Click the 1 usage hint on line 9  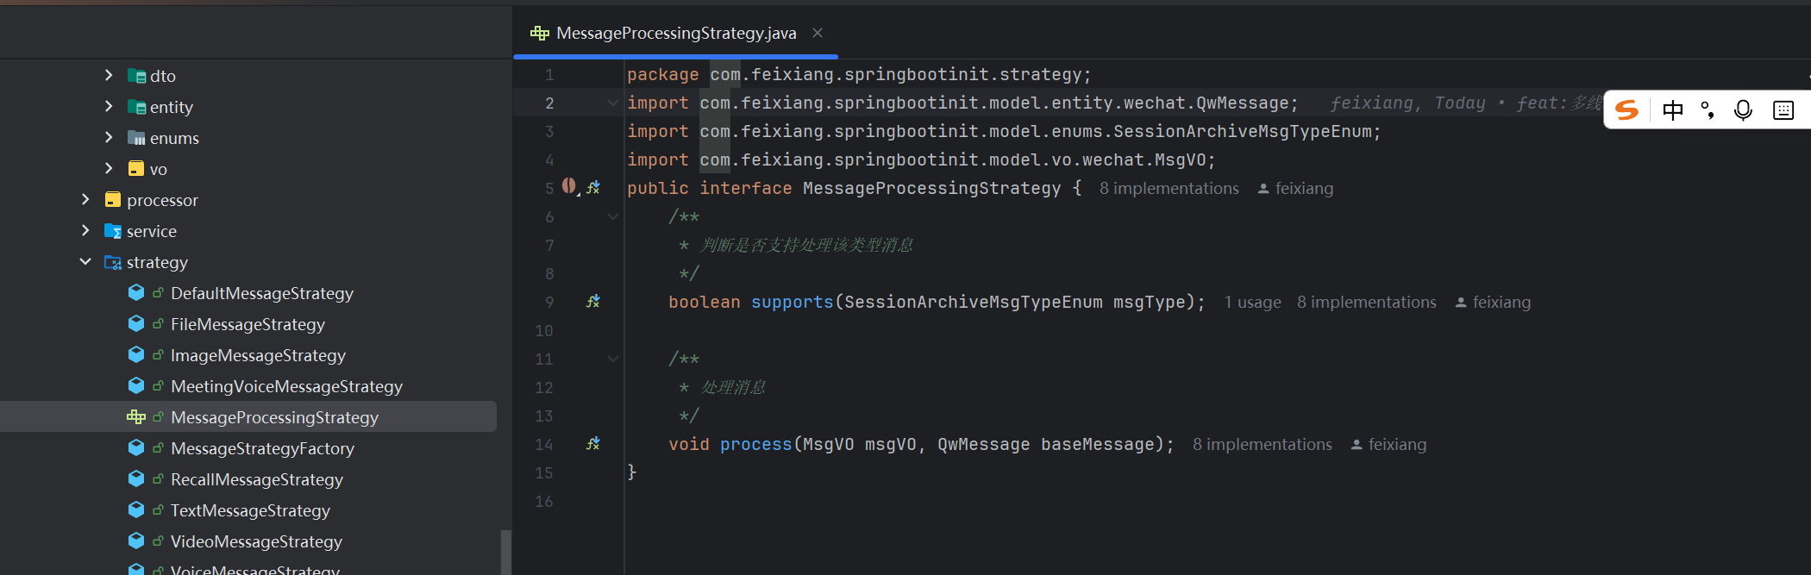click(x=1253, y=302)
